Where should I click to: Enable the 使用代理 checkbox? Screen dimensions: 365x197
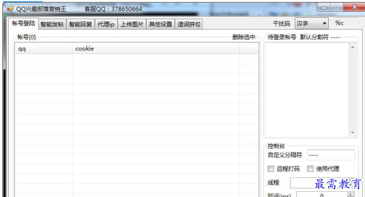tap(310, 169)
